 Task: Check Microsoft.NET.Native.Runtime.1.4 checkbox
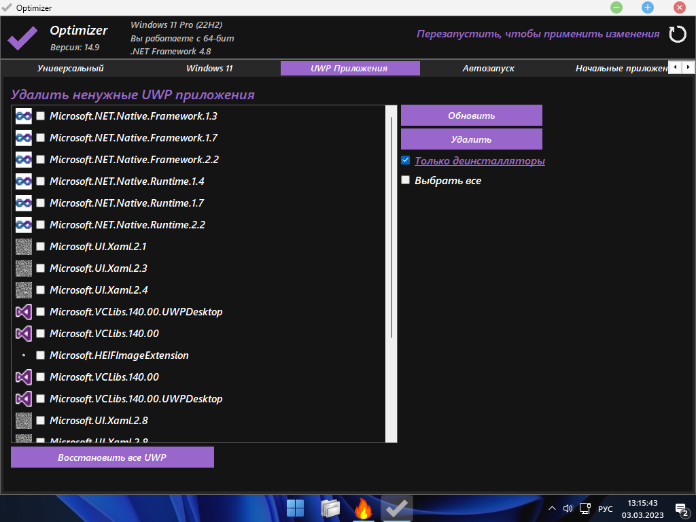click(x=40, y=181)
